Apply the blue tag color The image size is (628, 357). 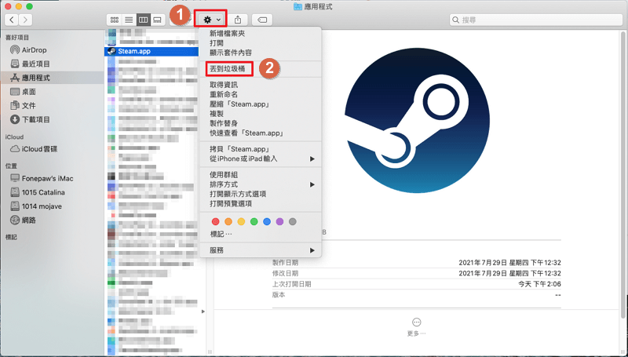tap(267, 222)
